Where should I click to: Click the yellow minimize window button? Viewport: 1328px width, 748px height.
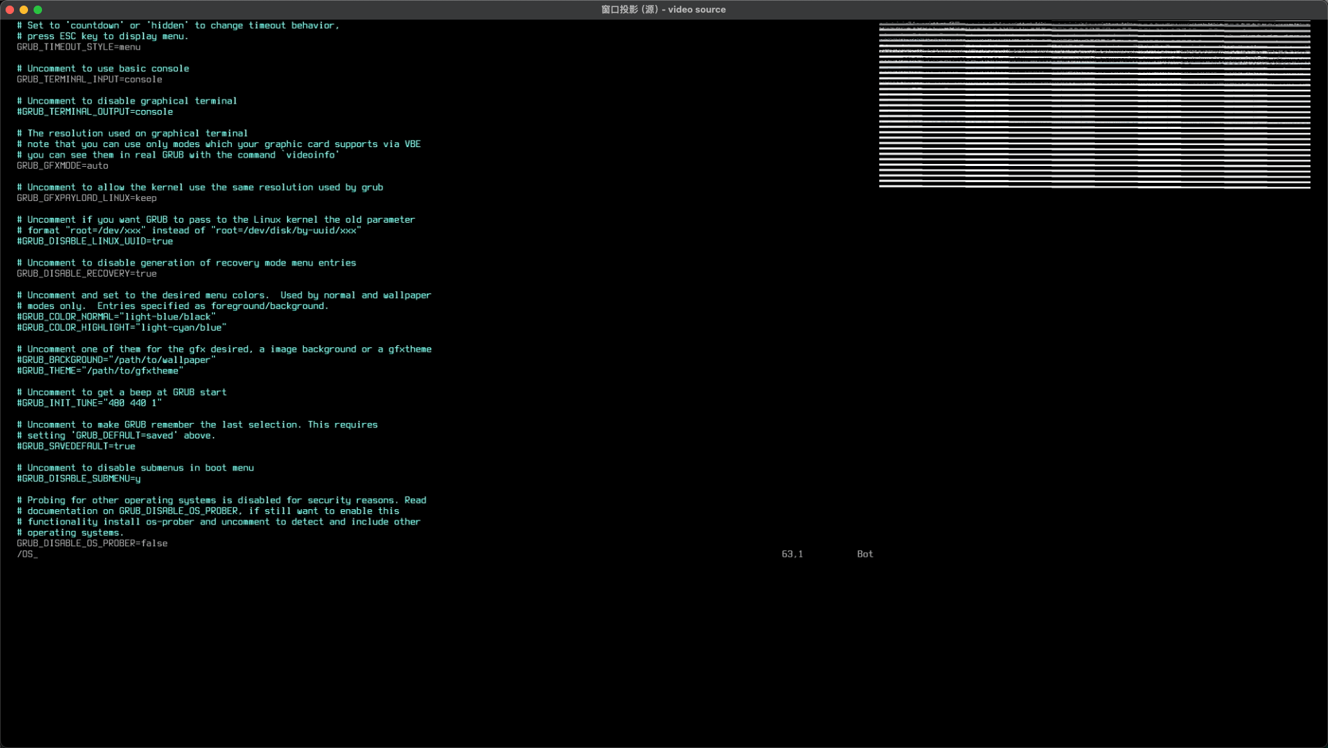click(24, 10)
